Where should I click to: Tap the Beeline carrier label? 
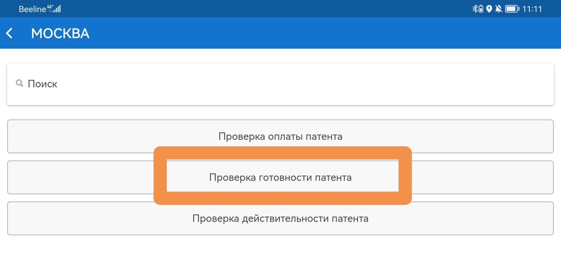[32, 9]
